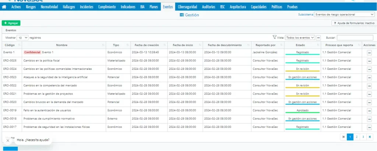Open the Subsistema dropdown

[x=344, y=15]
